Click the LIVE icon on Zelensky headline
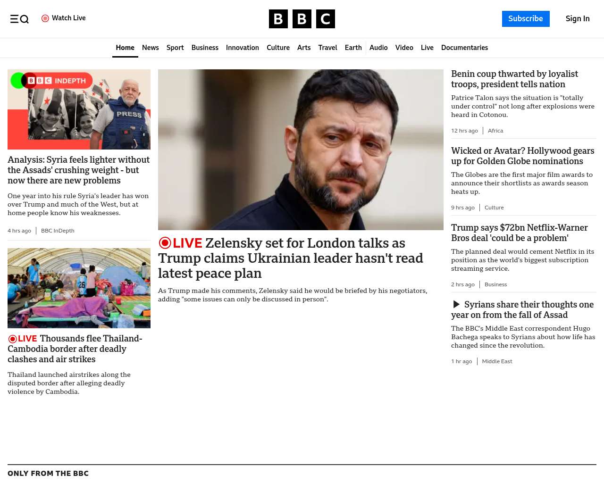 [x=165, y=243]
